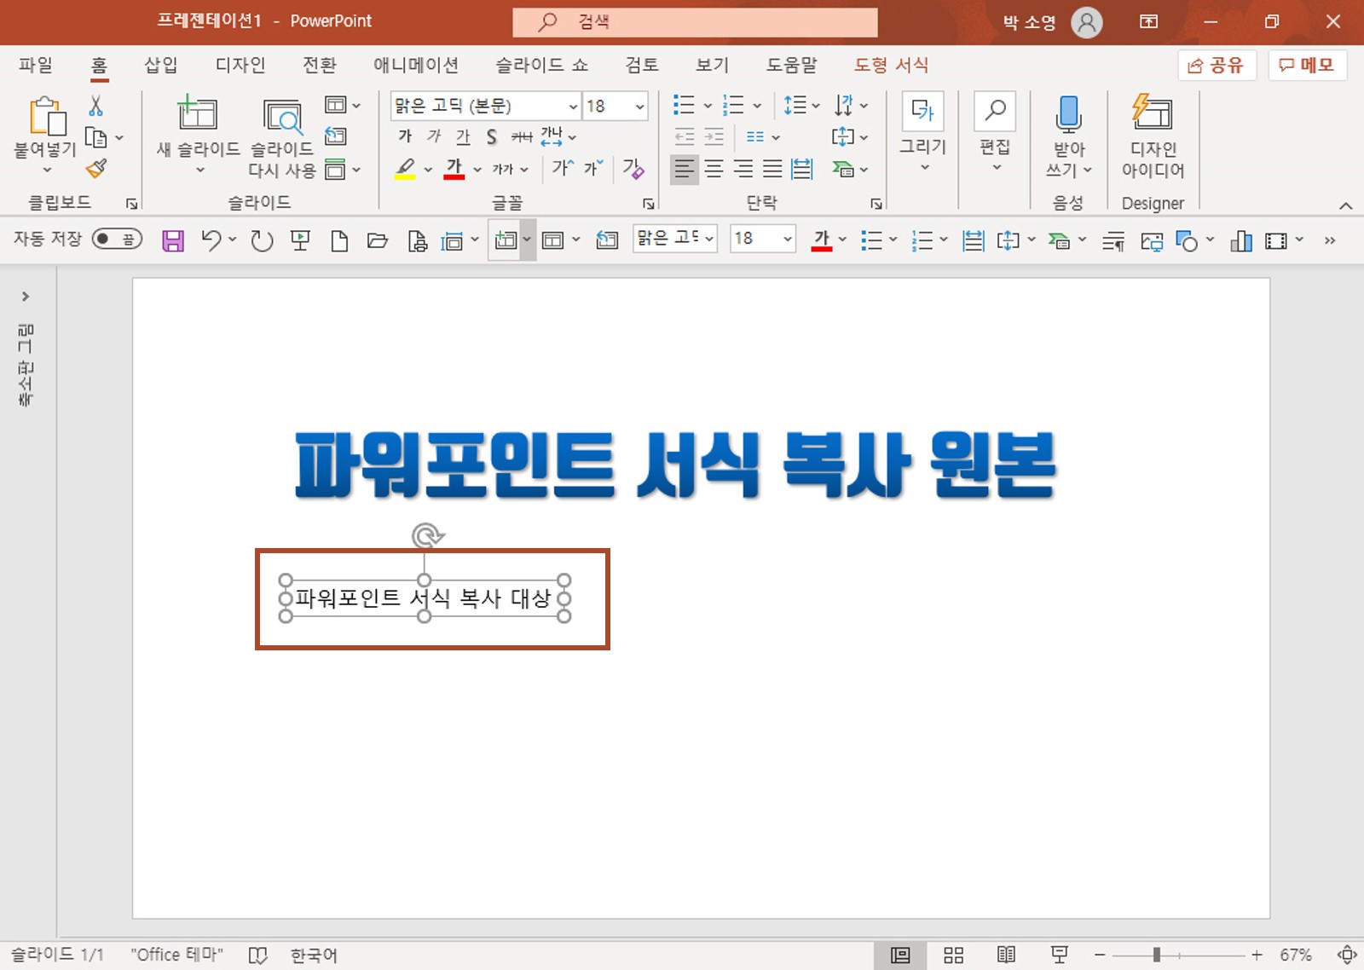1364x970 pixels.
Task: Collapse the ribbon with the chevron
Action: coord(1345,205)
